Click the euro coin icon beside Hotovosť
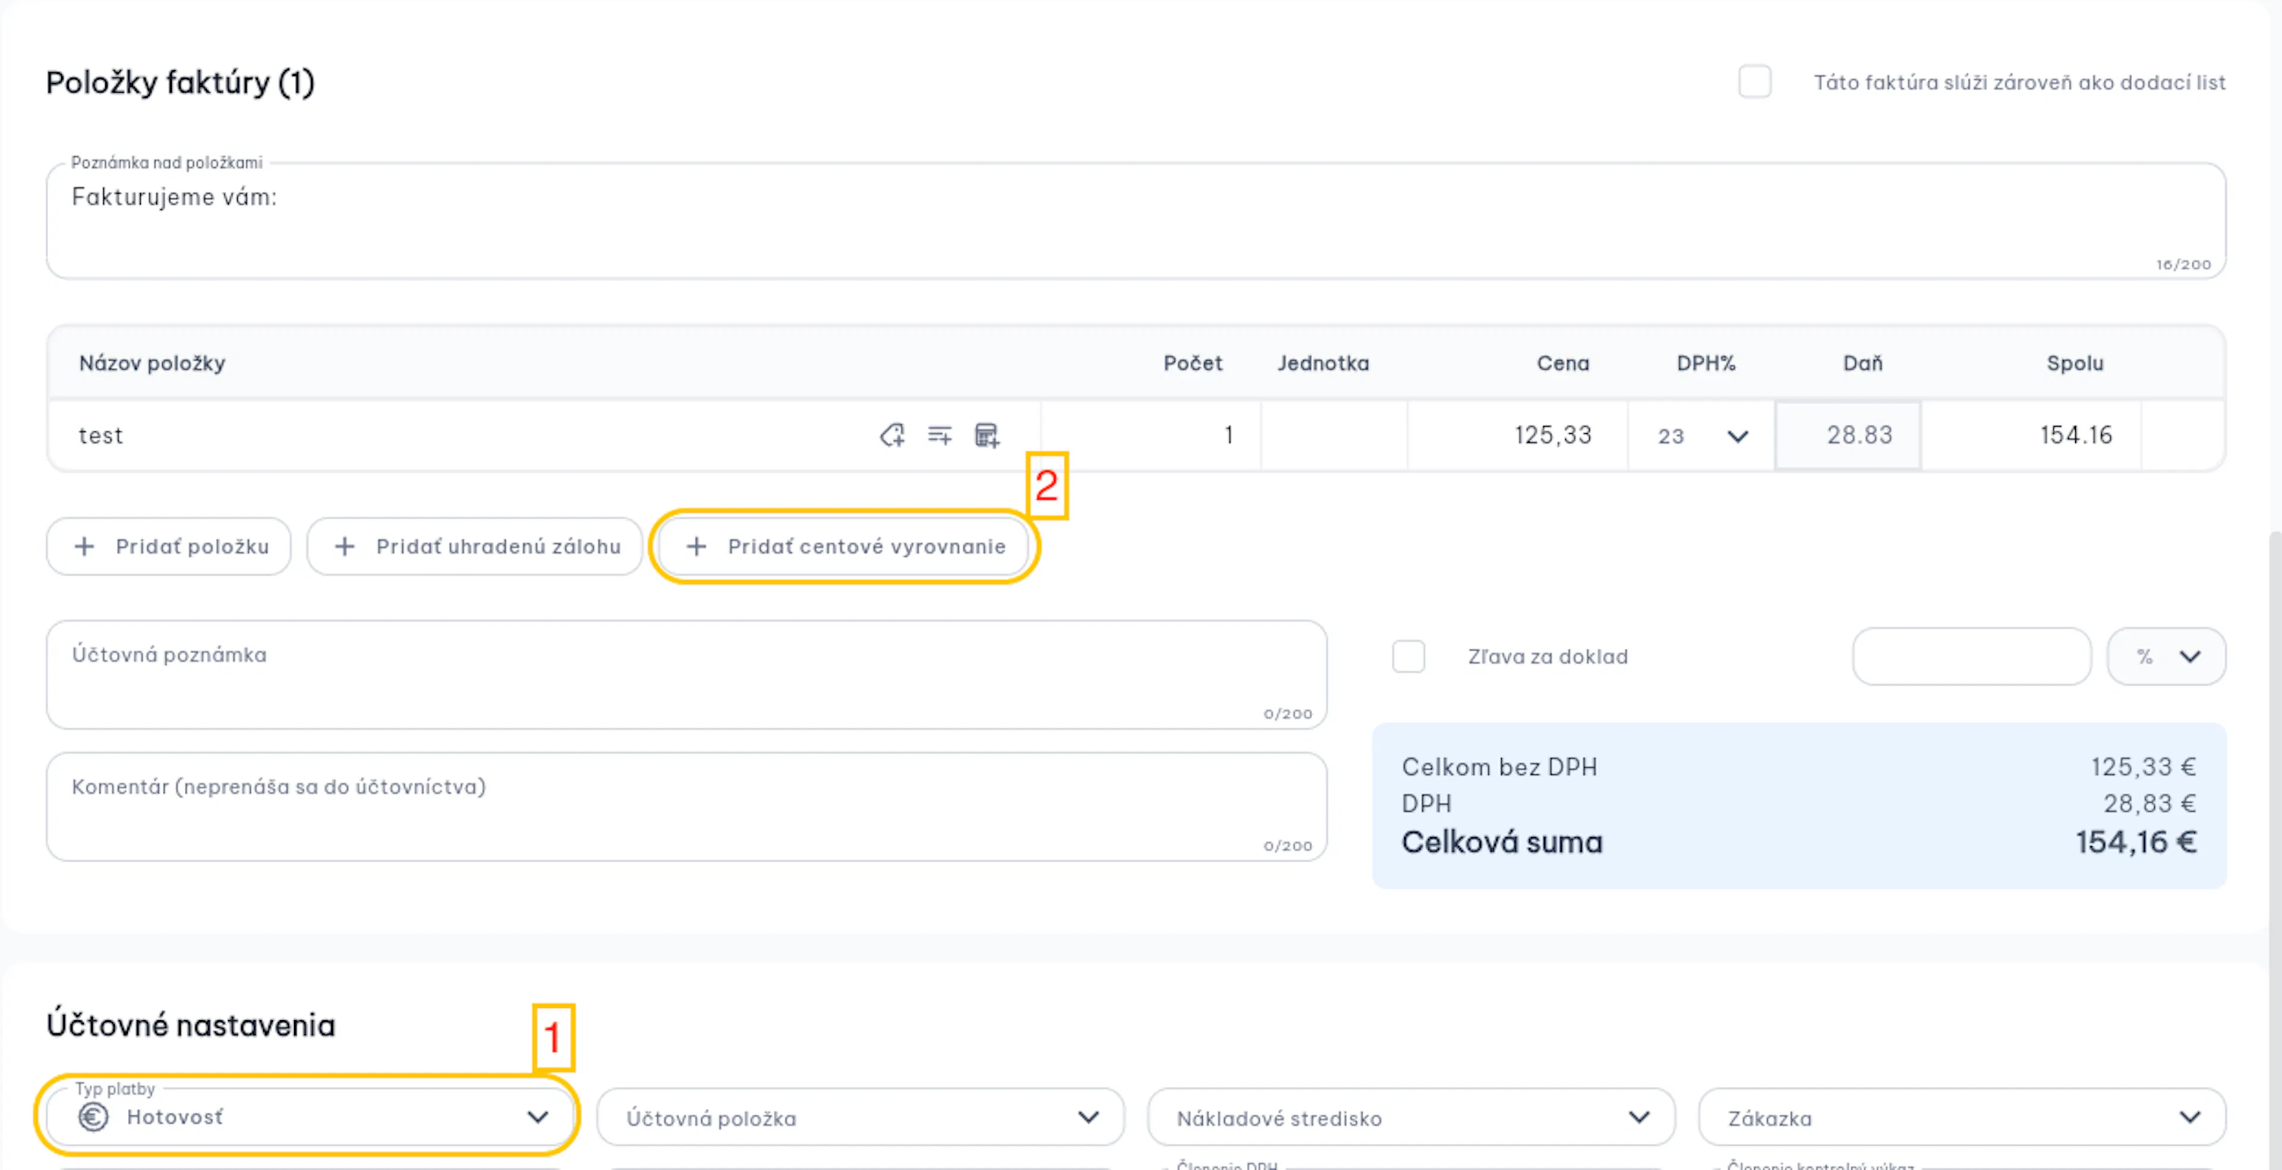2282x1170 pixels. click(x=94, y=1117)
